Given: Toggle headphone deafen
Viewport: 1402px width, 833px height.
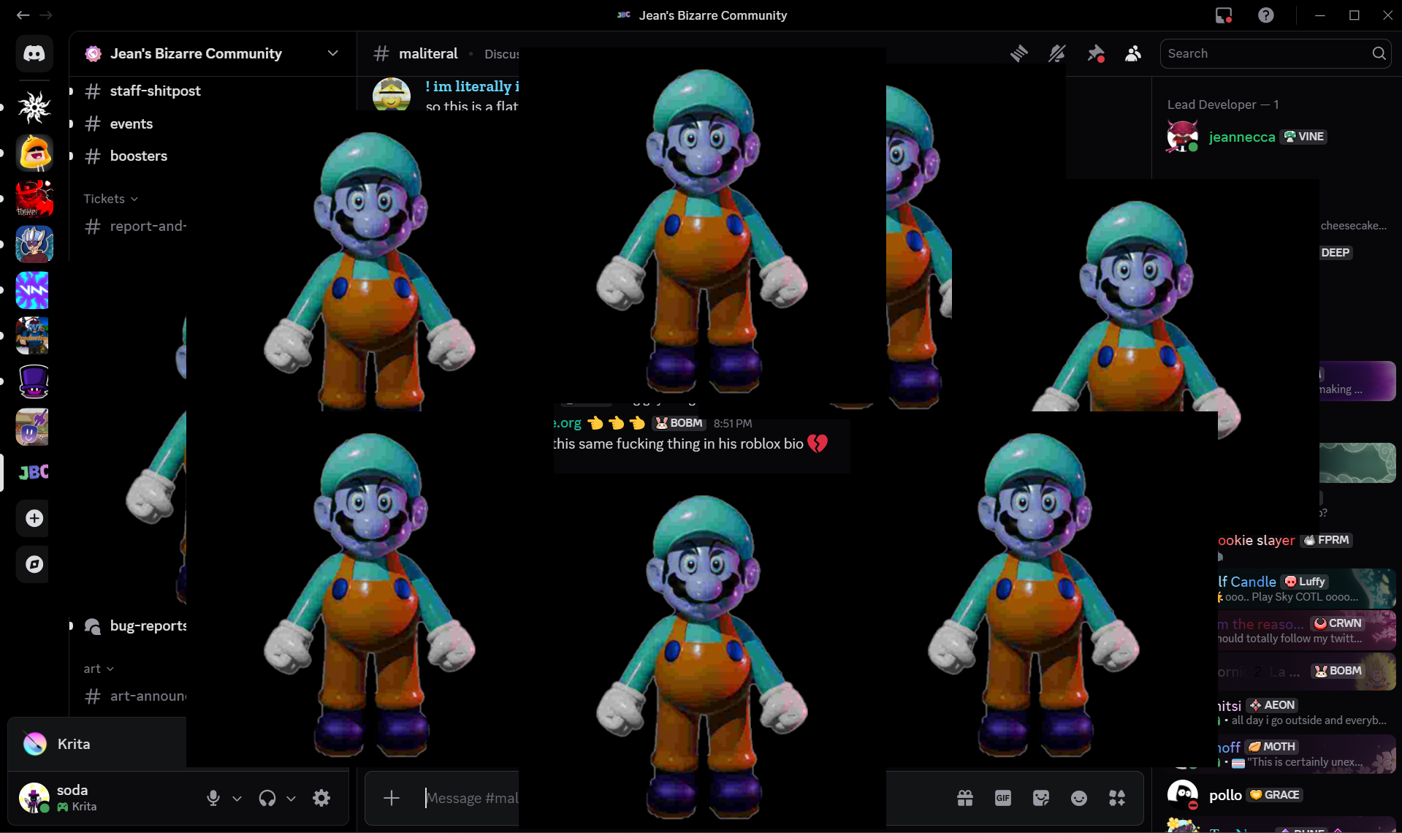Looking at the screenshot, I should point(267,798).
